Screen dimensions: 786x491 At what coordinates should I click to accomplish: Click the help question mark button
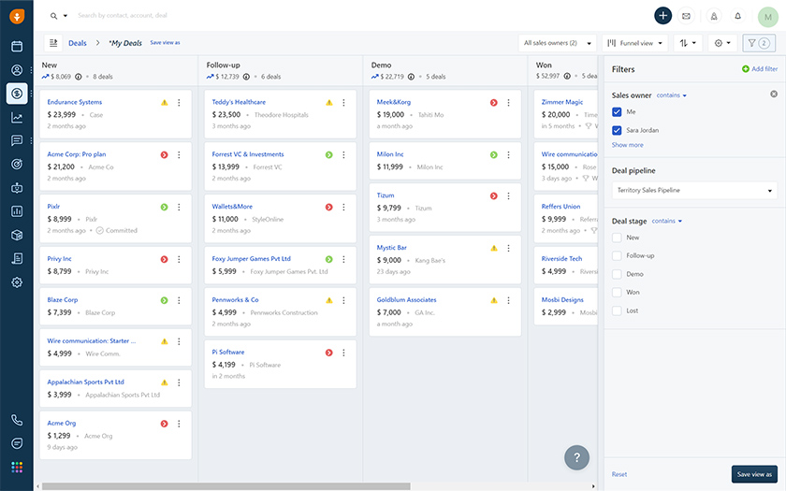576,457
